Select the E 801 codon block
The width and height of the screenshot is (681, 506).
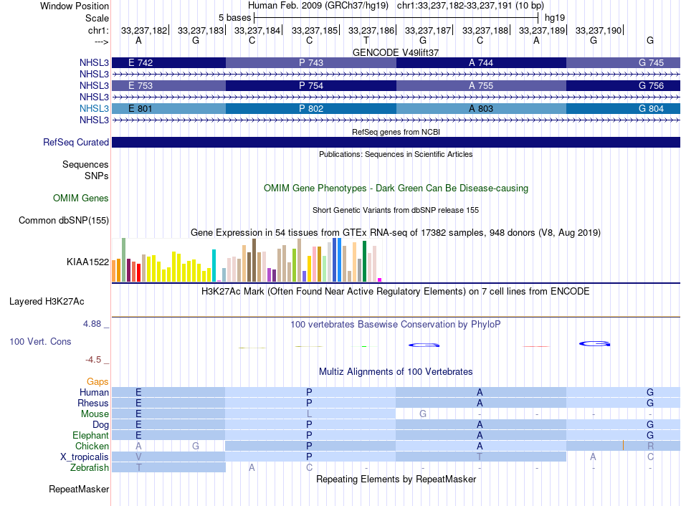pyautogui.click(x=168, y=109)
